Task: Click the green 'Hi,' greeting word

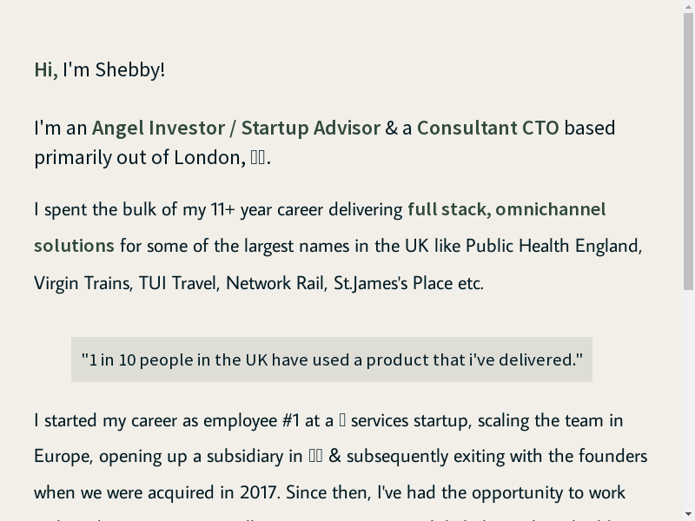Action: tap(46, 69)
